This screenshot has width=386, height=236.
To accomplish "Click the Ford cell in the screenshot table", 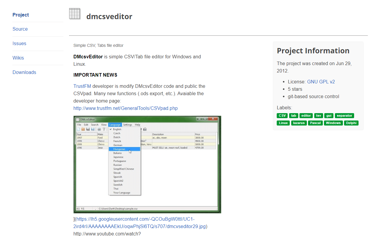I will pos(103,138).
